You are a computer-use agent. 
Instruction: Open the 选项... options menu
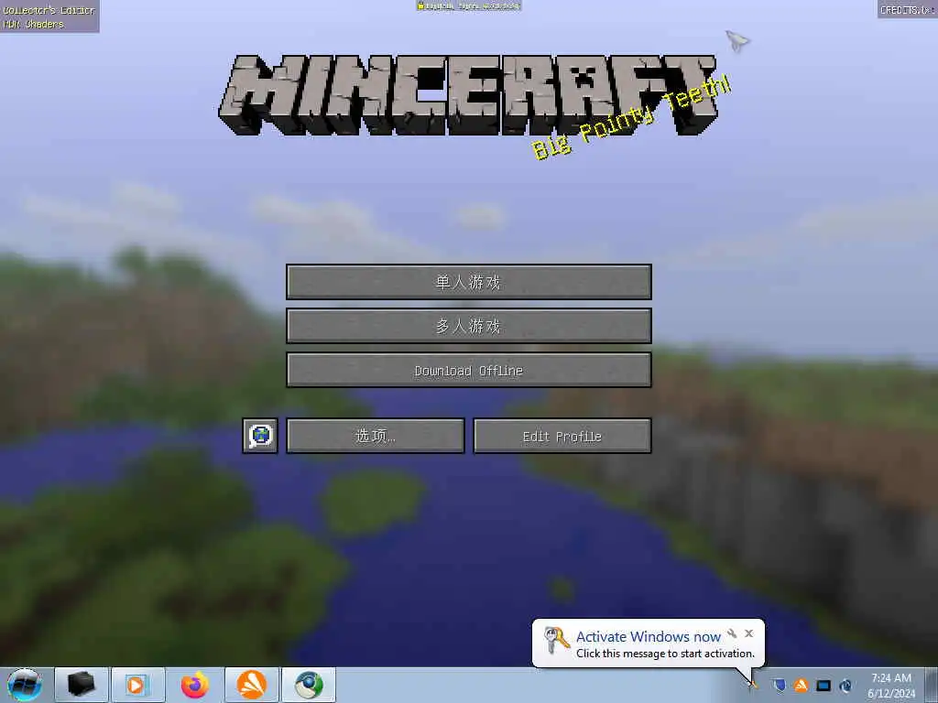pyautogui.click(x=375, y=436)
